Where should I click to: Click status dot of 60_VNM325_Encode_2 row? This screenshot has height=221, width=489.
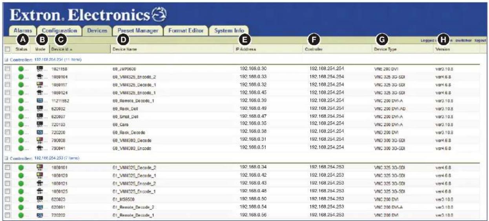pos(21,77)
